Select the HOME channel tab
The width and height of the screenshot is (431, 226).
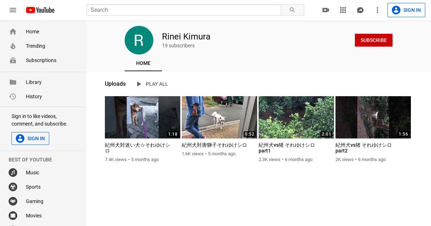point(143,63)
